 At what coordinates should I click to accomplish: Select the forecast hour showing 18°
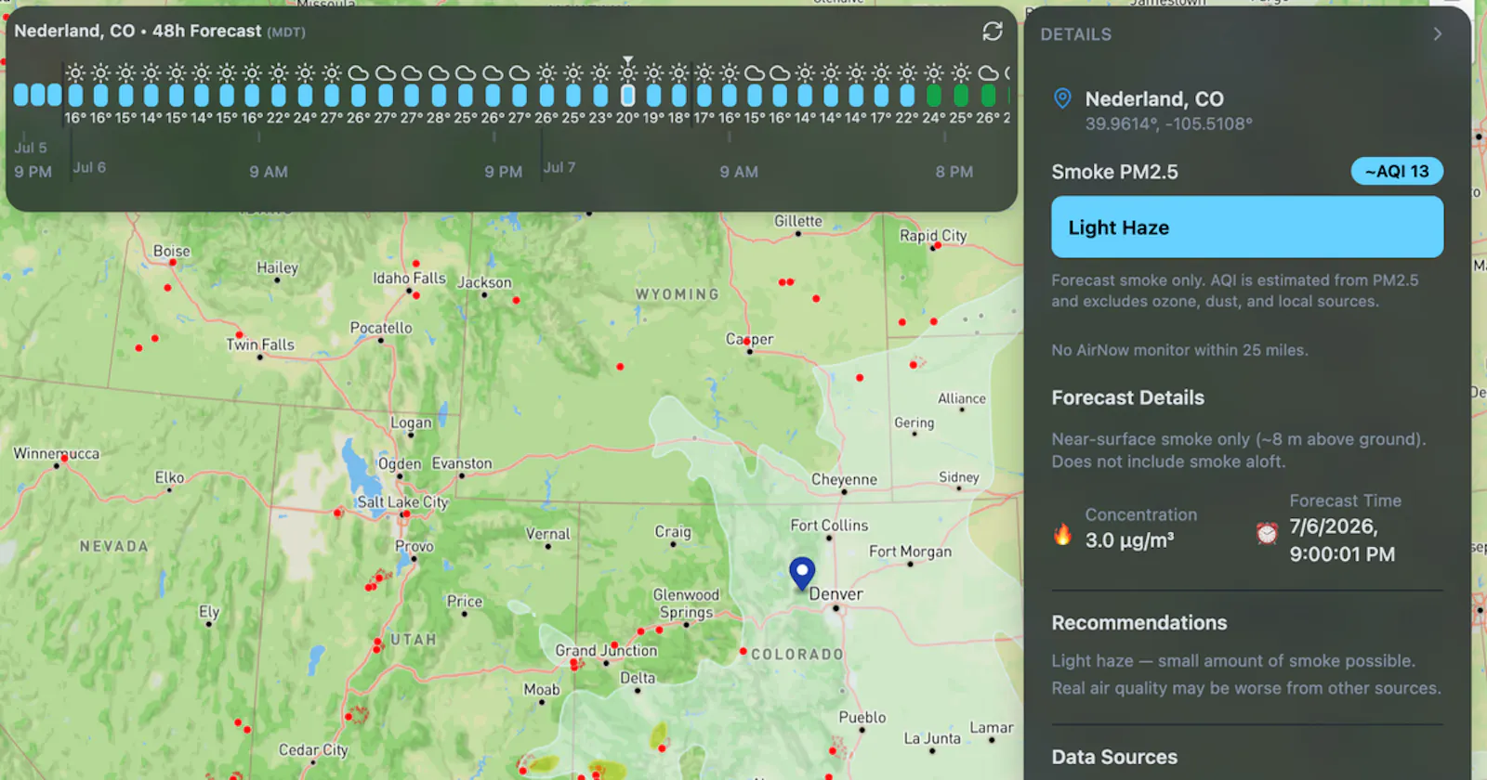pos(679,95)
